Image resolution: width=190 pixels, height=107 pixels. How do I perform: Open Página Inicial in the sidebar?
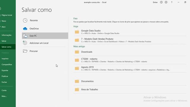pyautogui.click(x=7, y=15)
